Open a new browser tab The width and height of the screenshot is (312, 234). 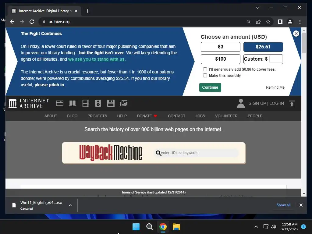click(87, 11)
